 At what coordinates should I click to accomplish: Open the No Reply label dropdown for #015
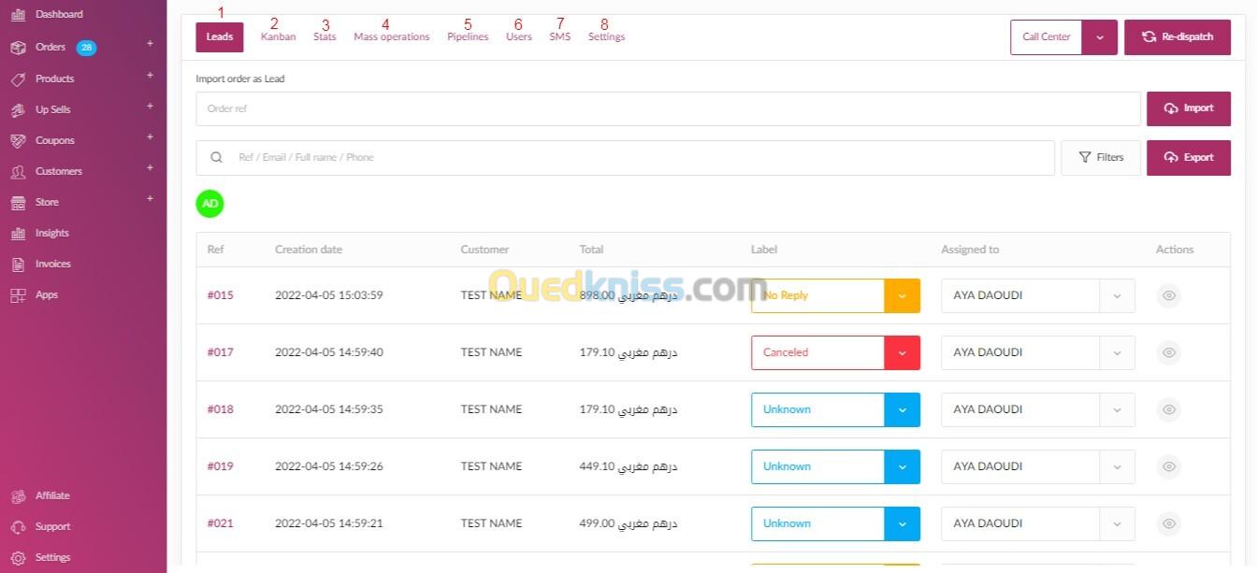(x=902, y=296)
